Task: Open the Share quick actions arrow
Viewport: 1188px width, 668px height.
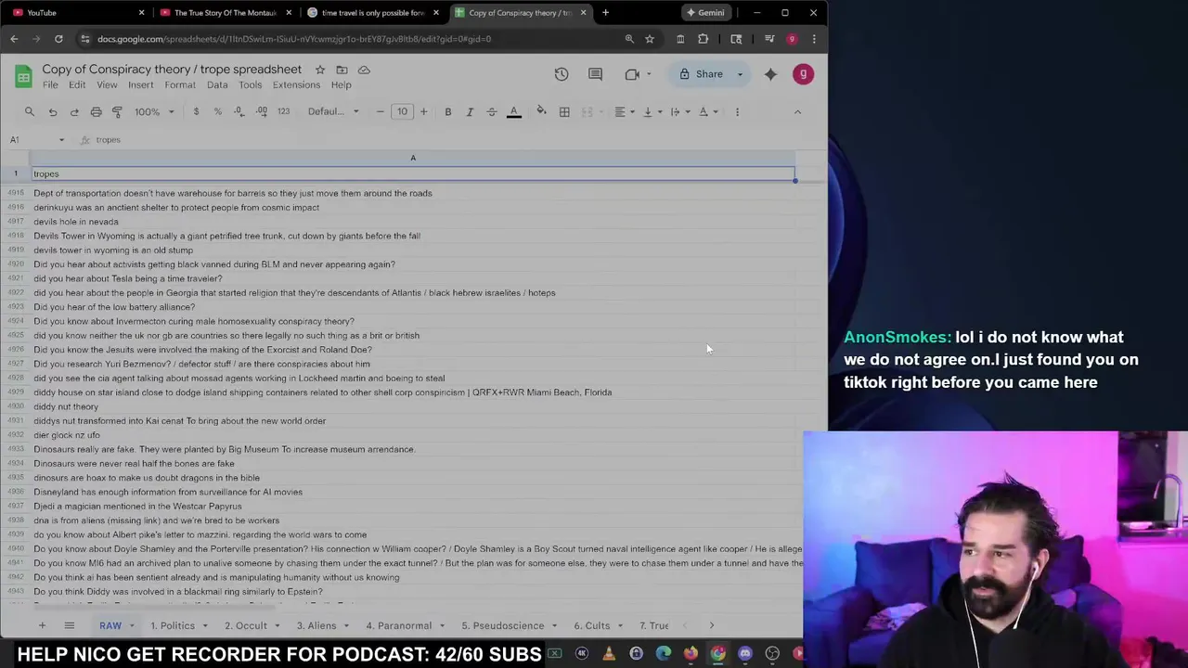Action: (740, 74)
